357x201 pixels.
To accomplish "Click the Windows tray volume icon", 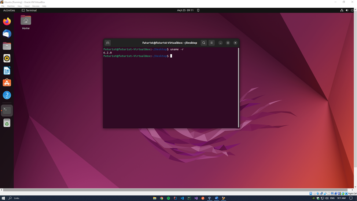I will (327, 198).
